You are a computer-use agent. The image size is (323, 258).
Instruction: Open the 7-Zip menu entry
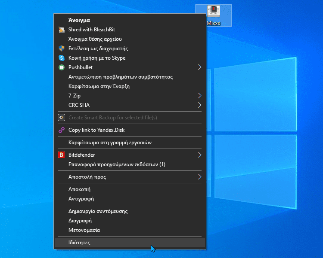(130, 96)
